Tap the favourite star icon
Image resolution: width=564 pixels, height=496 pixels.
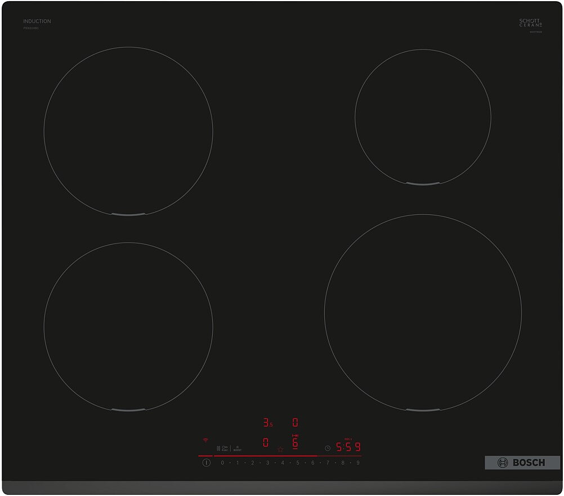[x=280, y=449]
